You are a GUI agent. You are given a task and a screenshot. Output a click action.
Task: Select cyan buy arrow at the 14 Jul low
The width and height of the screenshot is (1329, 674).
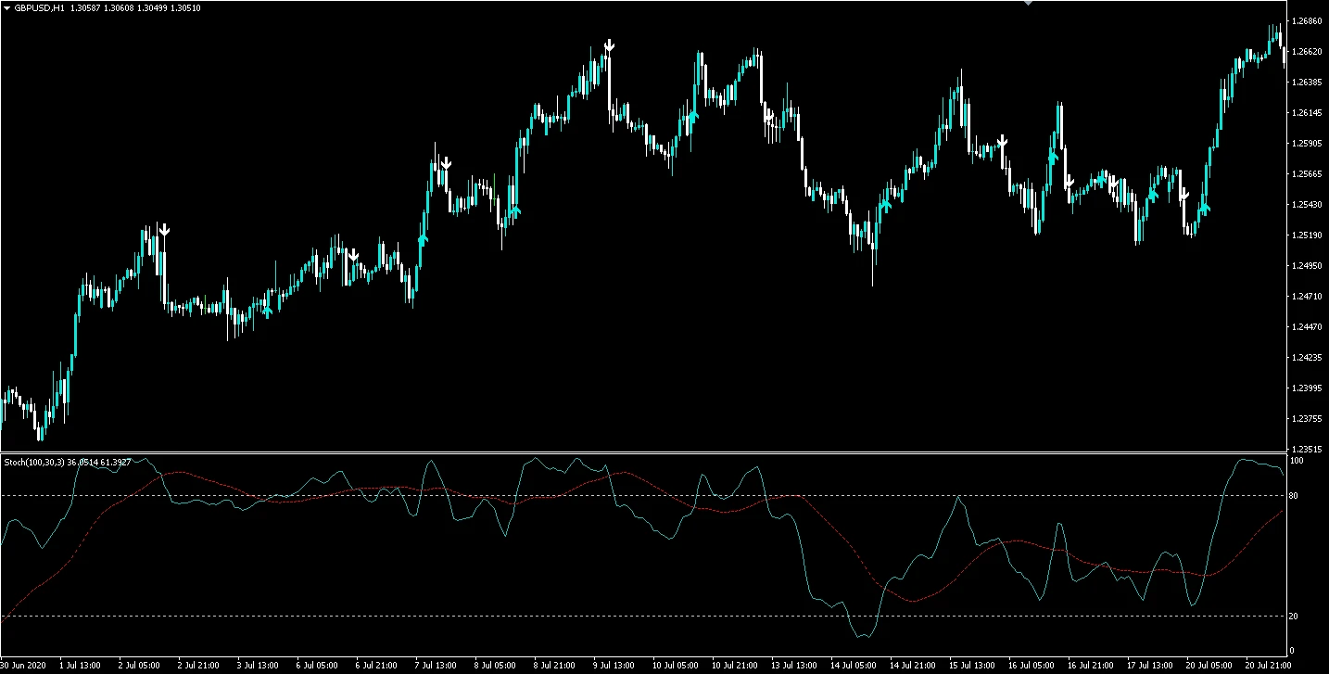886,204
